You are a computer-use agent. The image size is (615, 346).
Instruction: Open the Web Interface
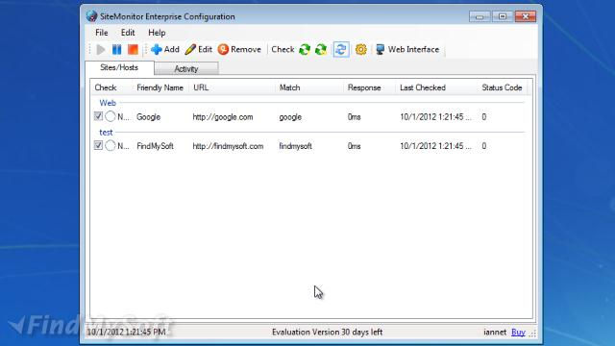tap(407, 49)
